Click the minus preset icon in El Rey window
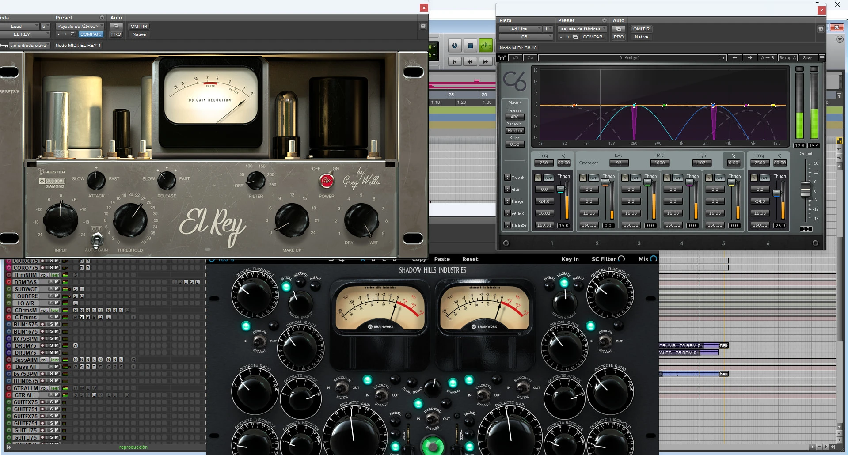This screenshot has height=455, width=848. pos(58,34)
